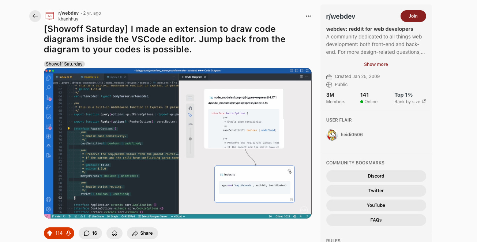Click the Source Control icon in VSCode image
Viewport: 477px width, 242px height.
[x=48, y=97]
